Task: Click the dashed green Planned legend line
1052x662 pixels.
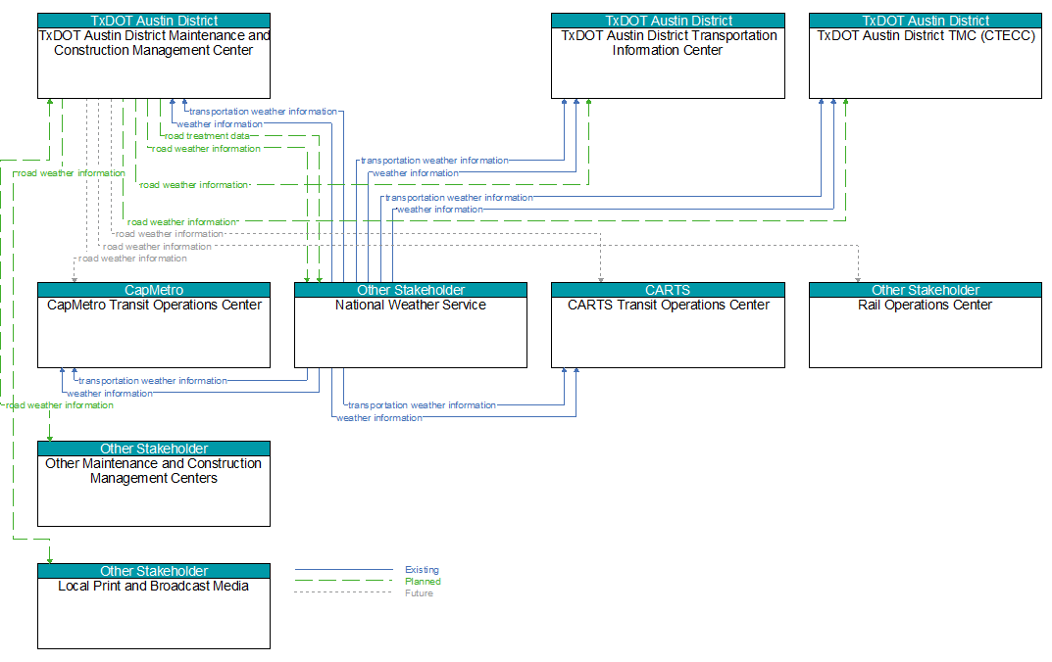Action: click(x=343, y=581)
